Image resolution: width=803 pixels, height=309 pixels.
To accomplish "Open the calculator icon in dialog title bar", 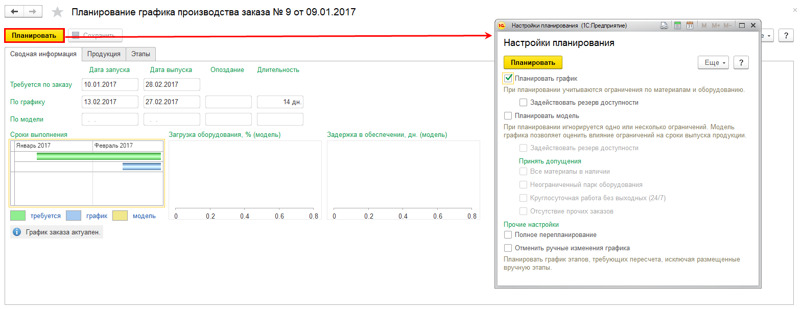I will click(677, 26).
